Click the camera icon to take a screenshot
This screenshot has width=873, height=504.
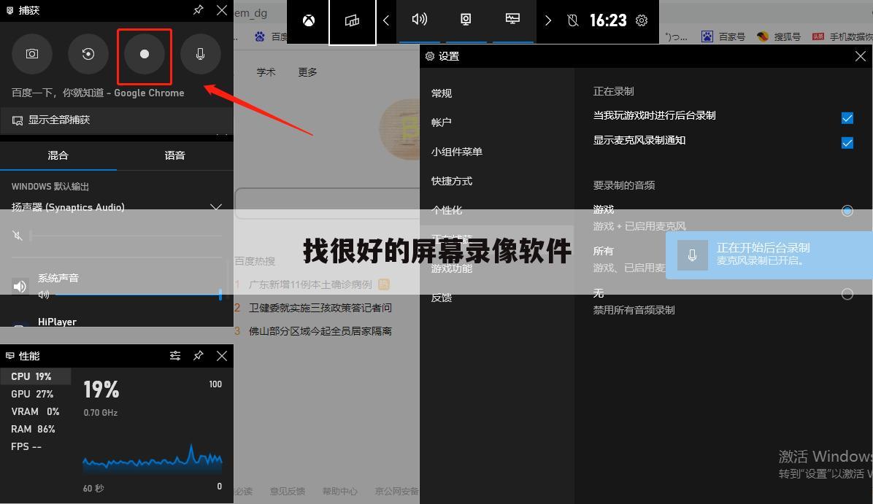coord(32,53)
